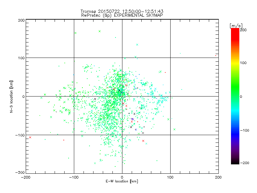Select the subtitle 'RwPretec (8p) EXPERIMENTAL SKYMAP'
Viewport: 257px width, 193px height.
tap(122, 15)
